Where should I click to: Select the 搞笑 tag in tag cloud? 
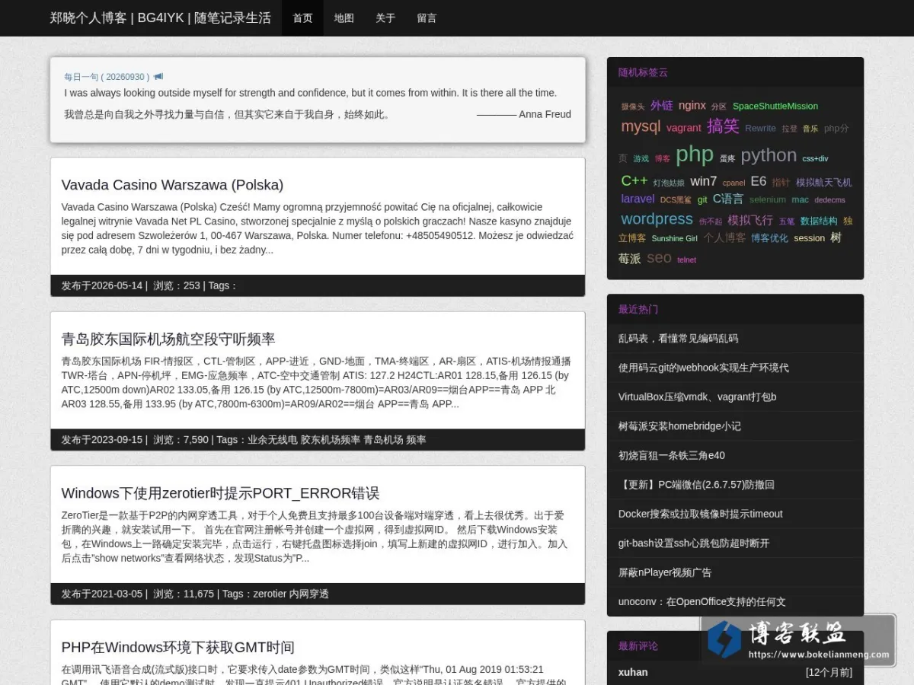723,126
